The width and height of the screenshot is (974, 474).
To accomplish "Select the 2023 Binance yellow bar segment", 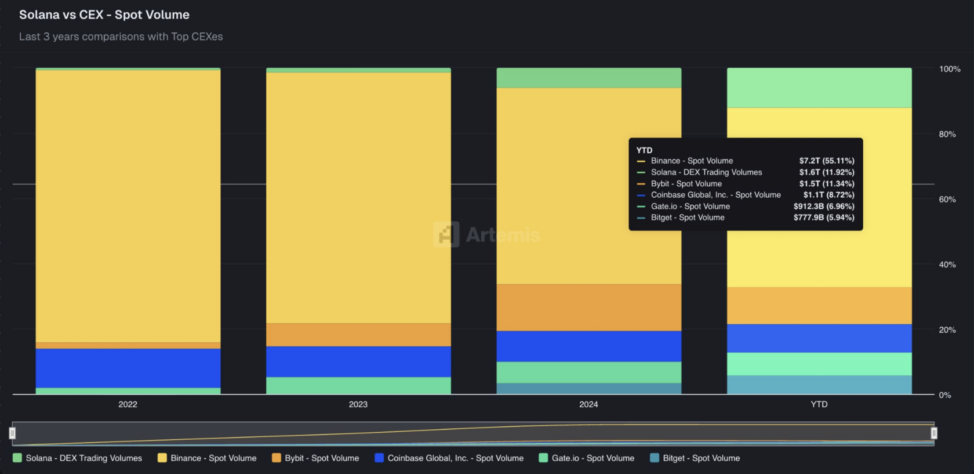I will pos(358,198).
